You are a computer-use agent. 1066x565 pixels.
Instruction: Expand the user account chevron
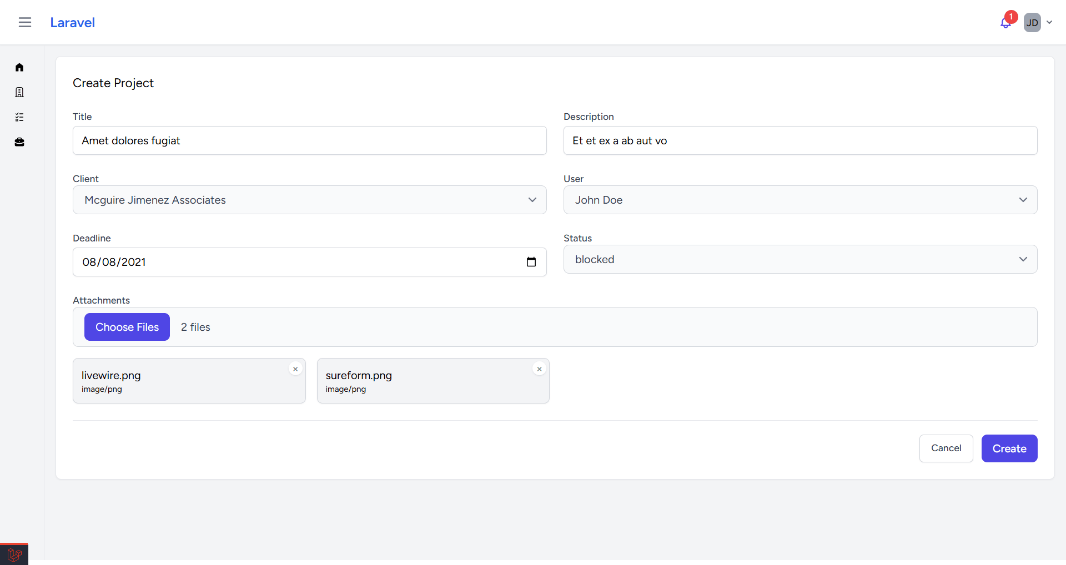[1049, 23]
